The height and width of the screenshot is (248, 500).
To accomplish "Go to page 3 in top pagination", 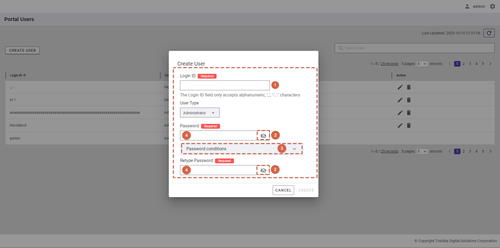I will (470, 64).
